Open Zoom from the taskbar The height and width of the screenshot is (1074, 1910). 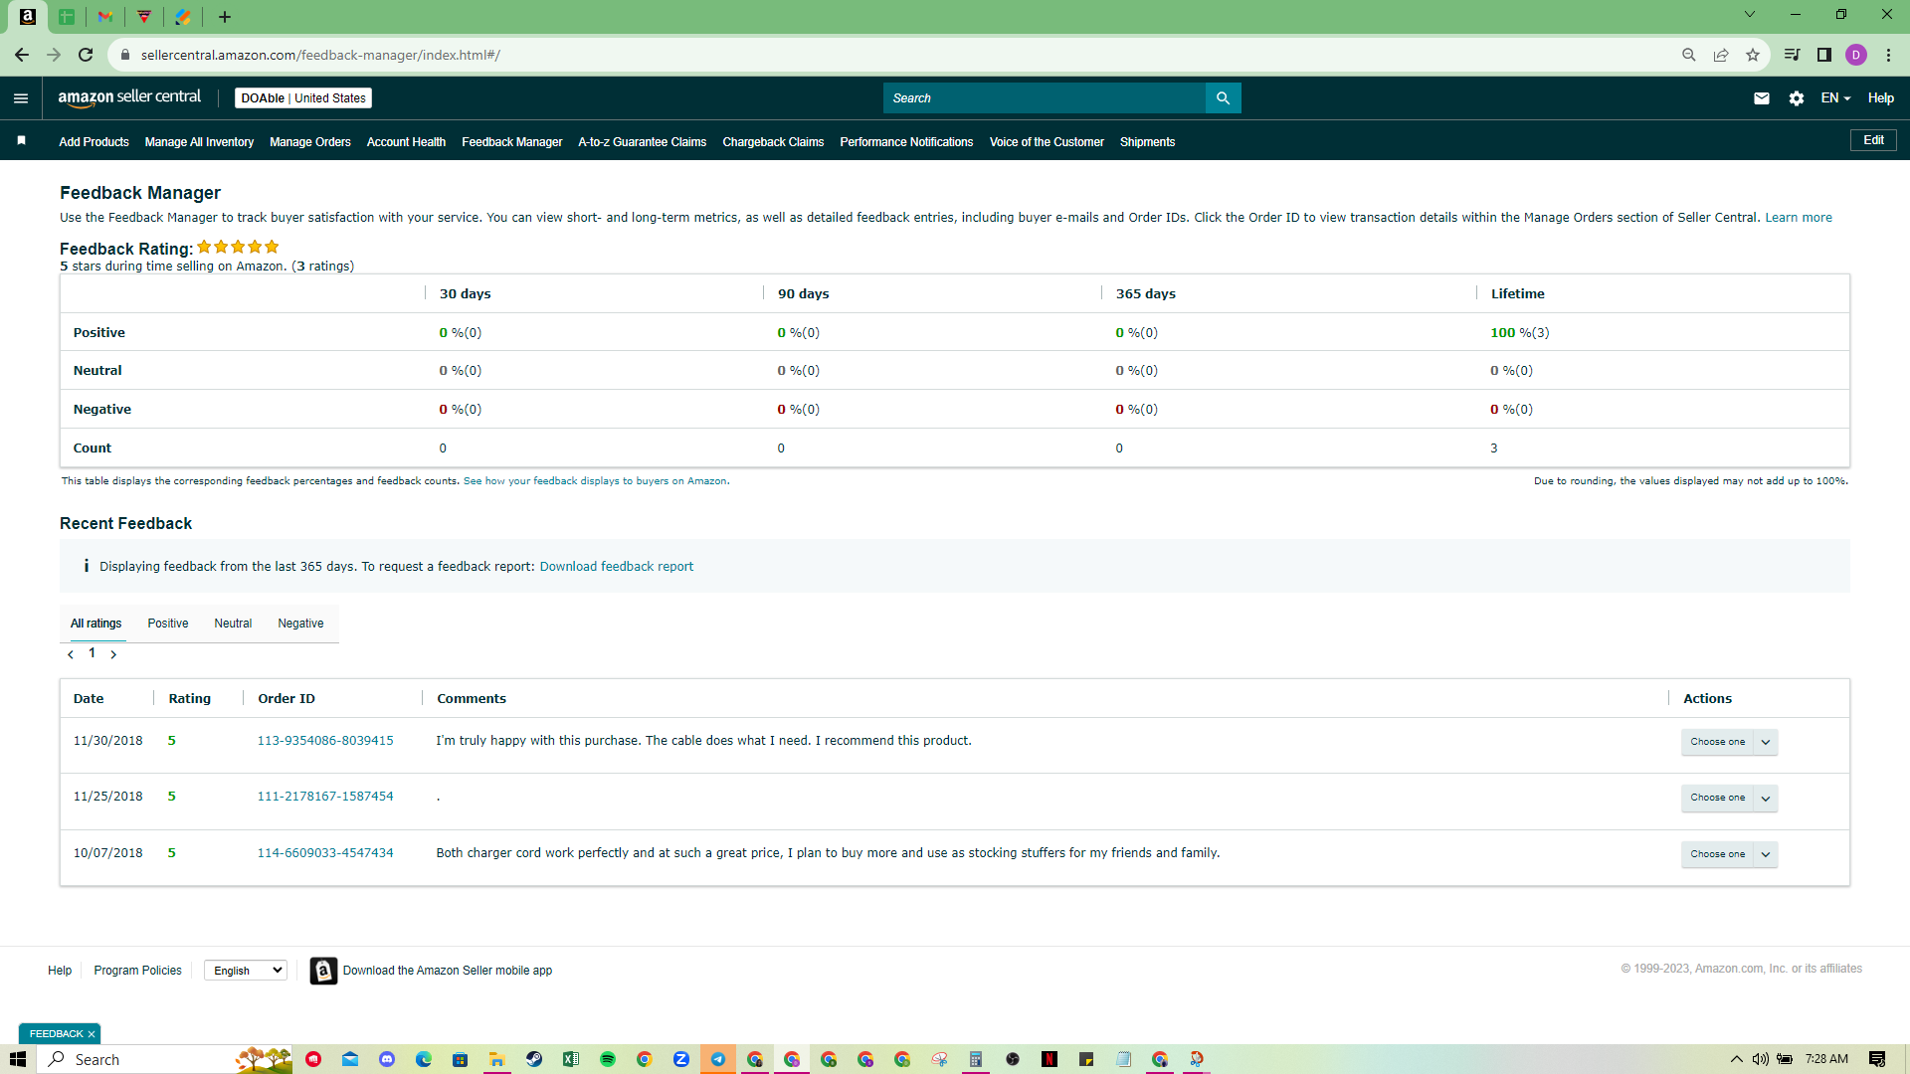point(681,1059)
